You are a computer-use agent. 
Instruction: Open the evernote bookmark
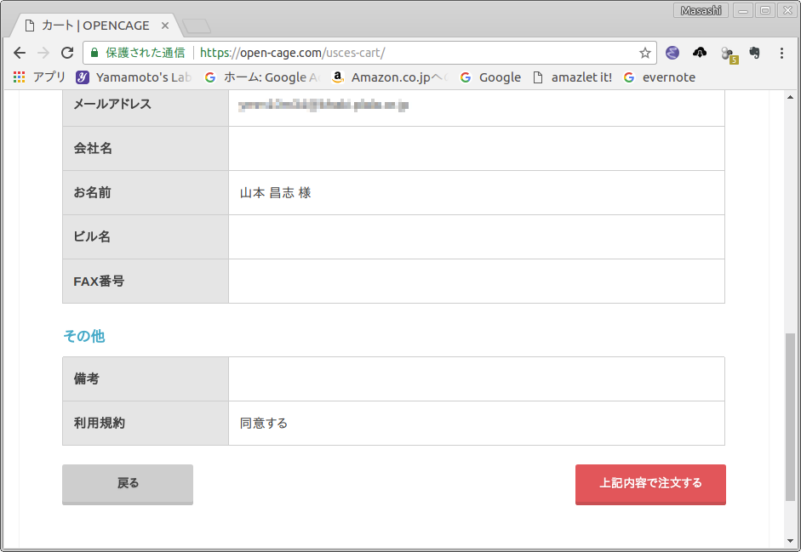tap(659, 77)
